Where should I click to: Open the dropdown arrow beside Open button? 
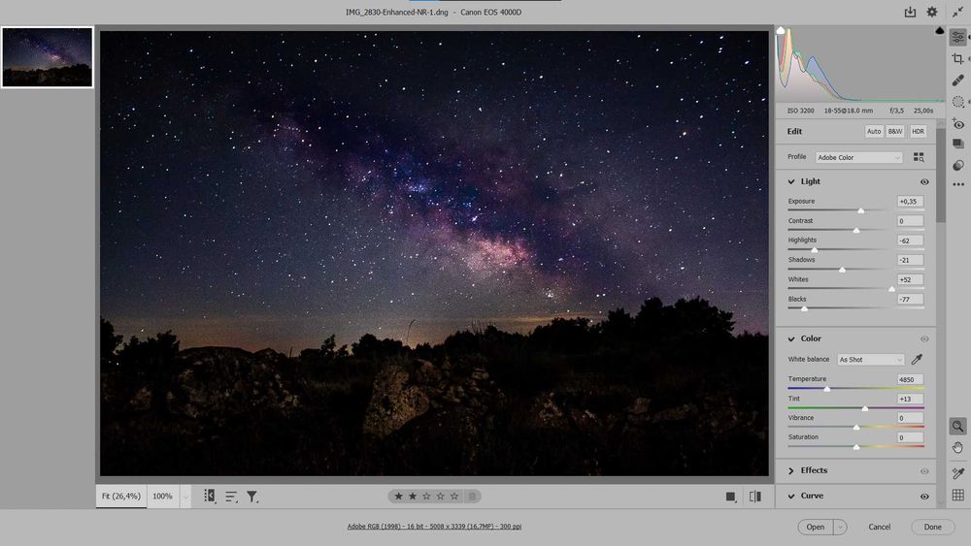[840, 527]
